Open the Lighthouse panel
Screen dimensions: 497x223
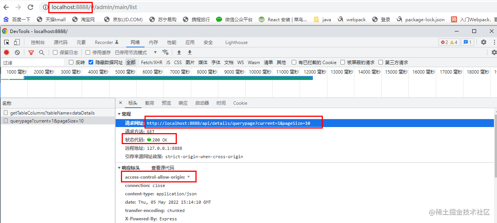236,42
